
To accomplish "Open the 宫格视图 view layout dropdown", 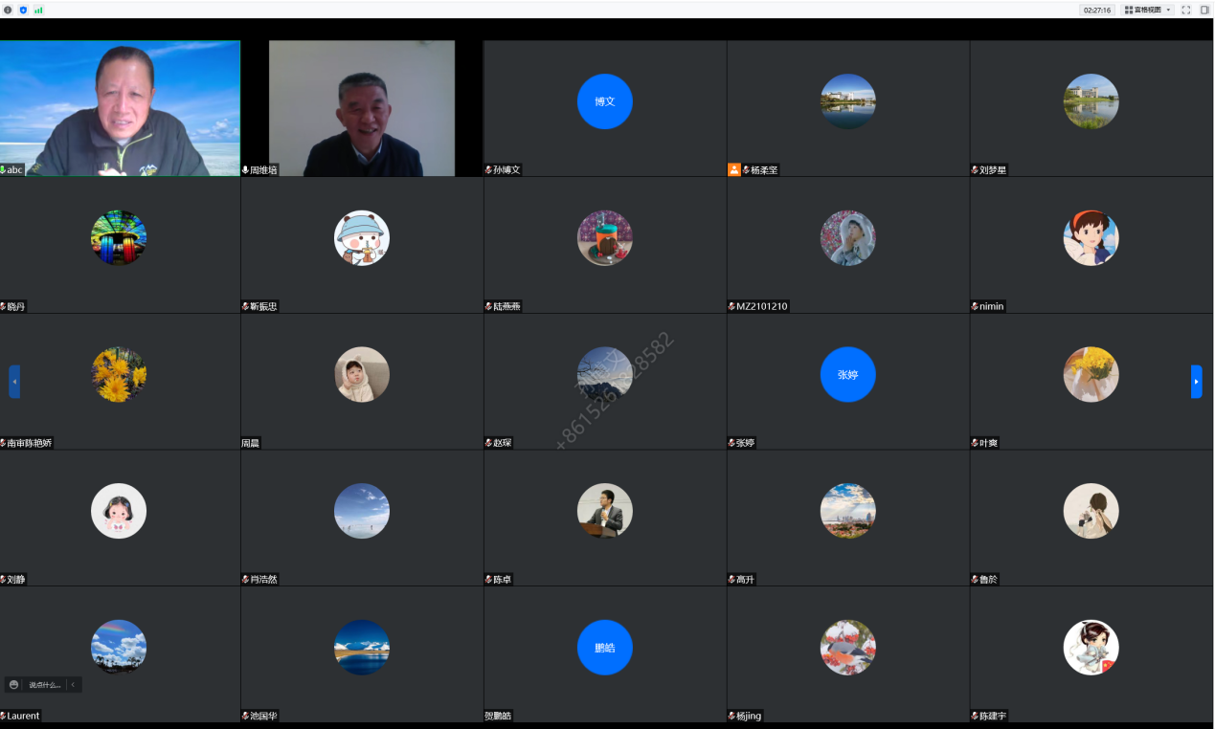I will [1148, 10].
